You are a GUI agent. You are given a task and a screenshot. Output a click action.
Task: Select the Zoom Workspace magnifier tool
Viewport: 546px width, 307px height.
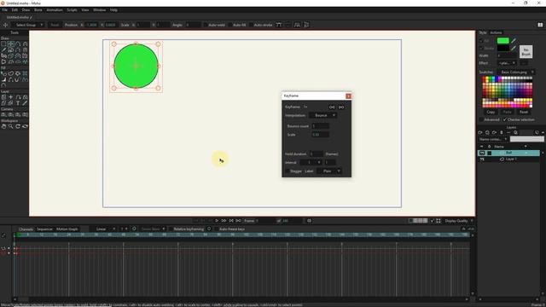pos(11,126)
